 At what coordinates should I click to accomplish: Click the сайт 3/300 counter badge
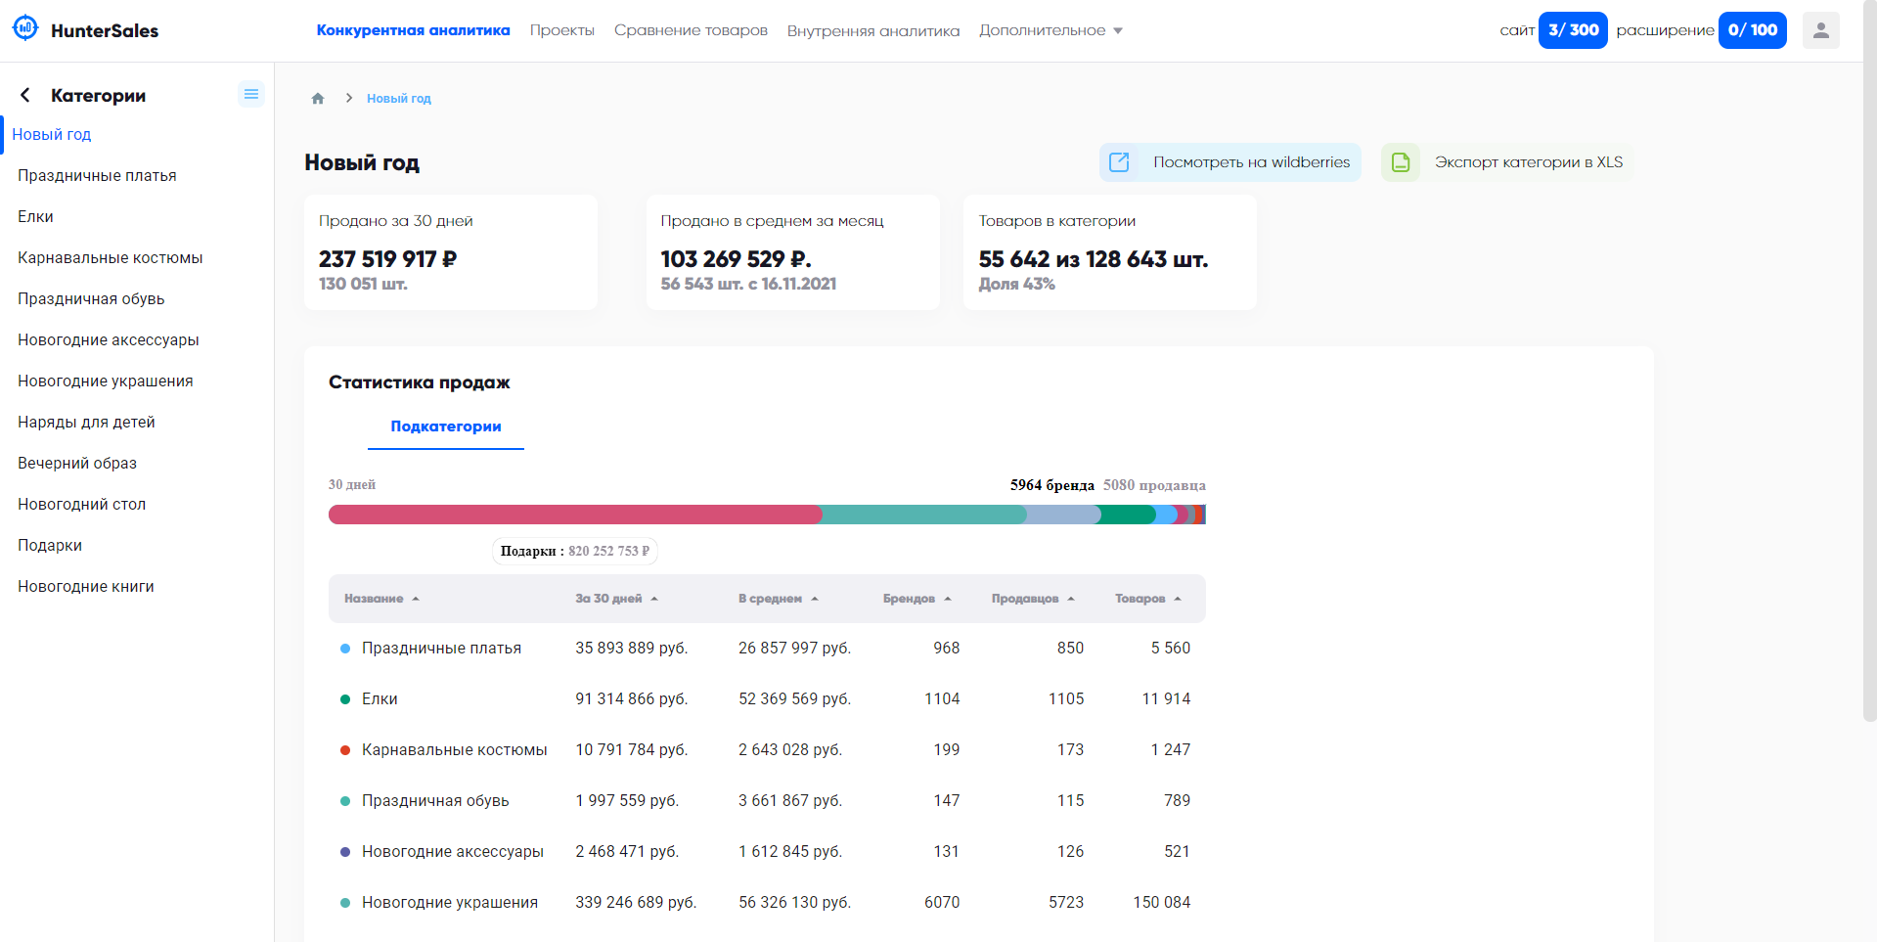point(1573,30)
